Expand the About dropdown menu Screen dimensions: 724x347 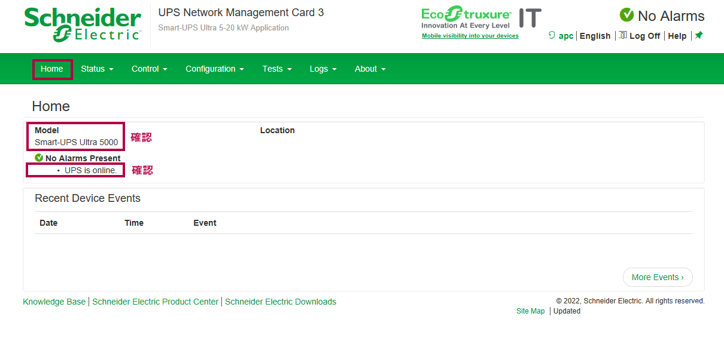(370, 69)
